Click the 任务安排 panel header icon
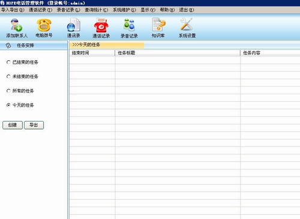This screenshot has width=300, height=219. [x=8, y=46]
